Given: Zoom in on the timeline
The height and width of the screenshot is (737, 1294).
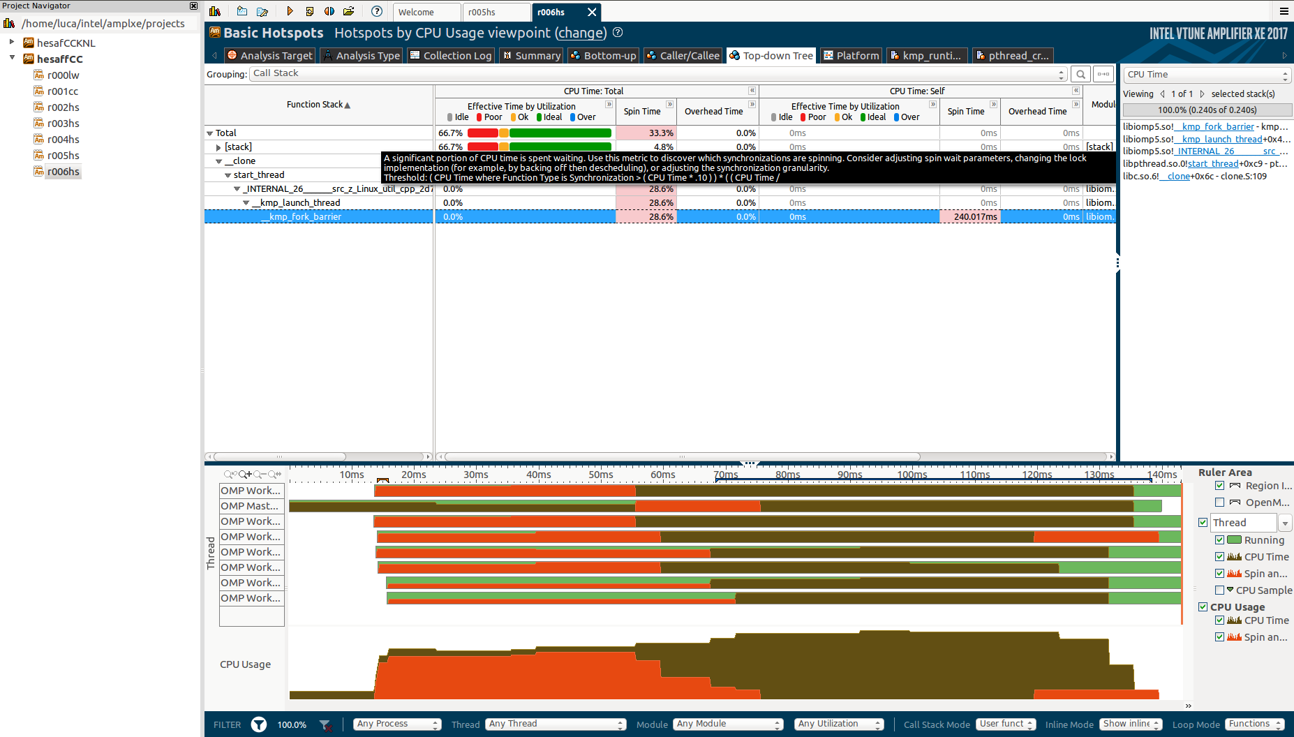Looking at the screenshot, I should 246,474.
